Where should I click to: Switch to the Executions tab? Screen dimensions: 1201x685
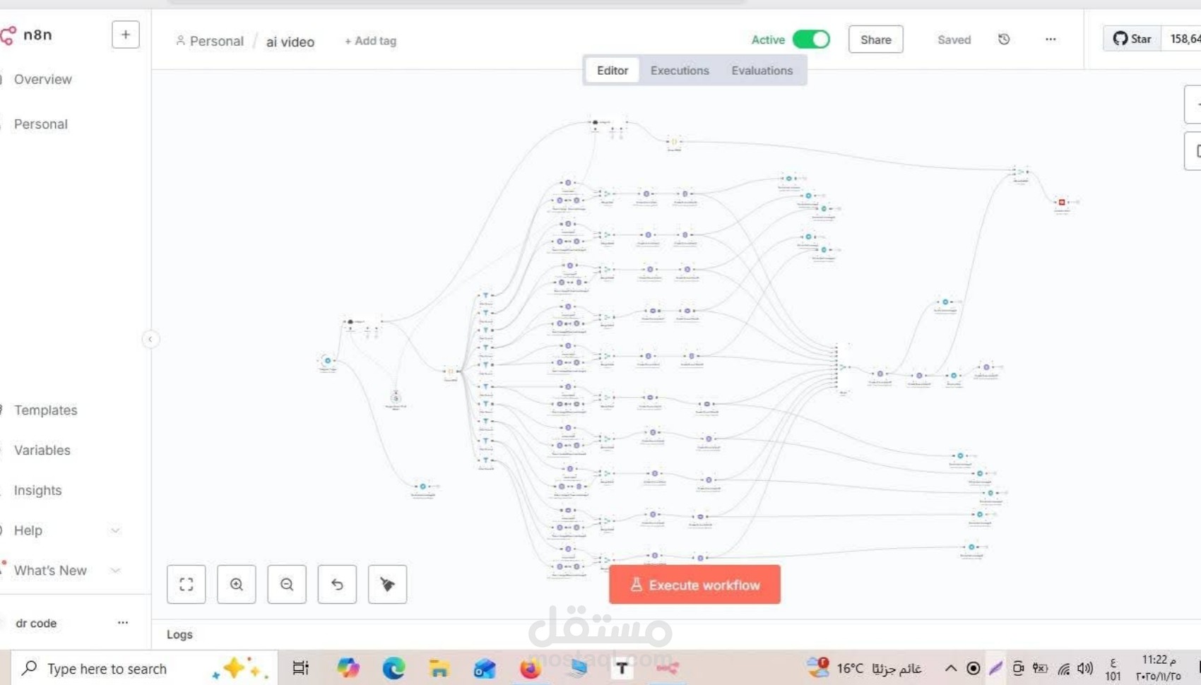[x=680, y=71]
